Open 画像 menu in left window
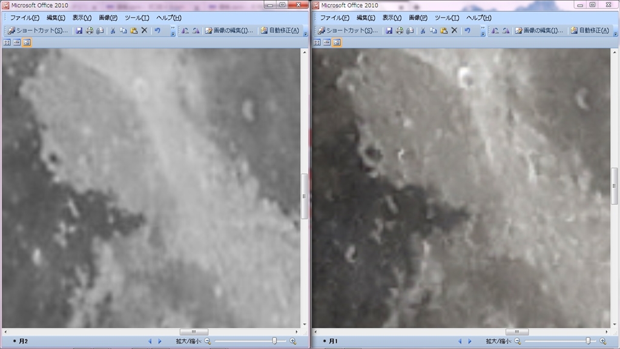 click(108, 18)
